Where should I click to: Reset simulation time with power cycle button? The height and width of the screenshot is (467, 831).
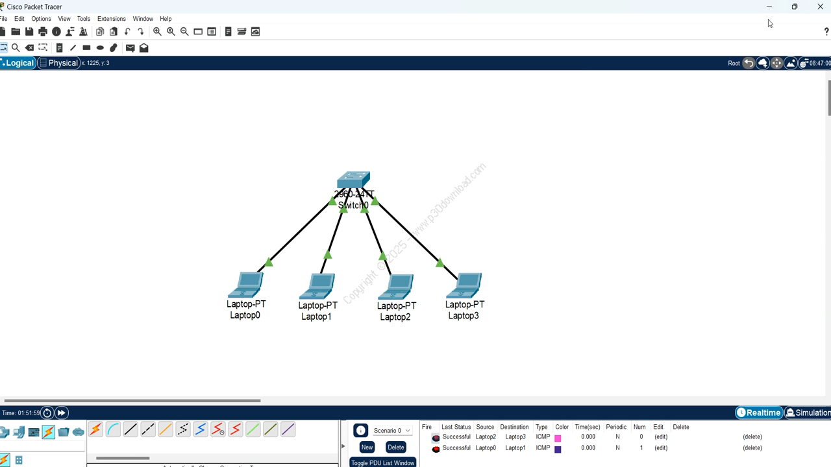click(x=47, y=413)
